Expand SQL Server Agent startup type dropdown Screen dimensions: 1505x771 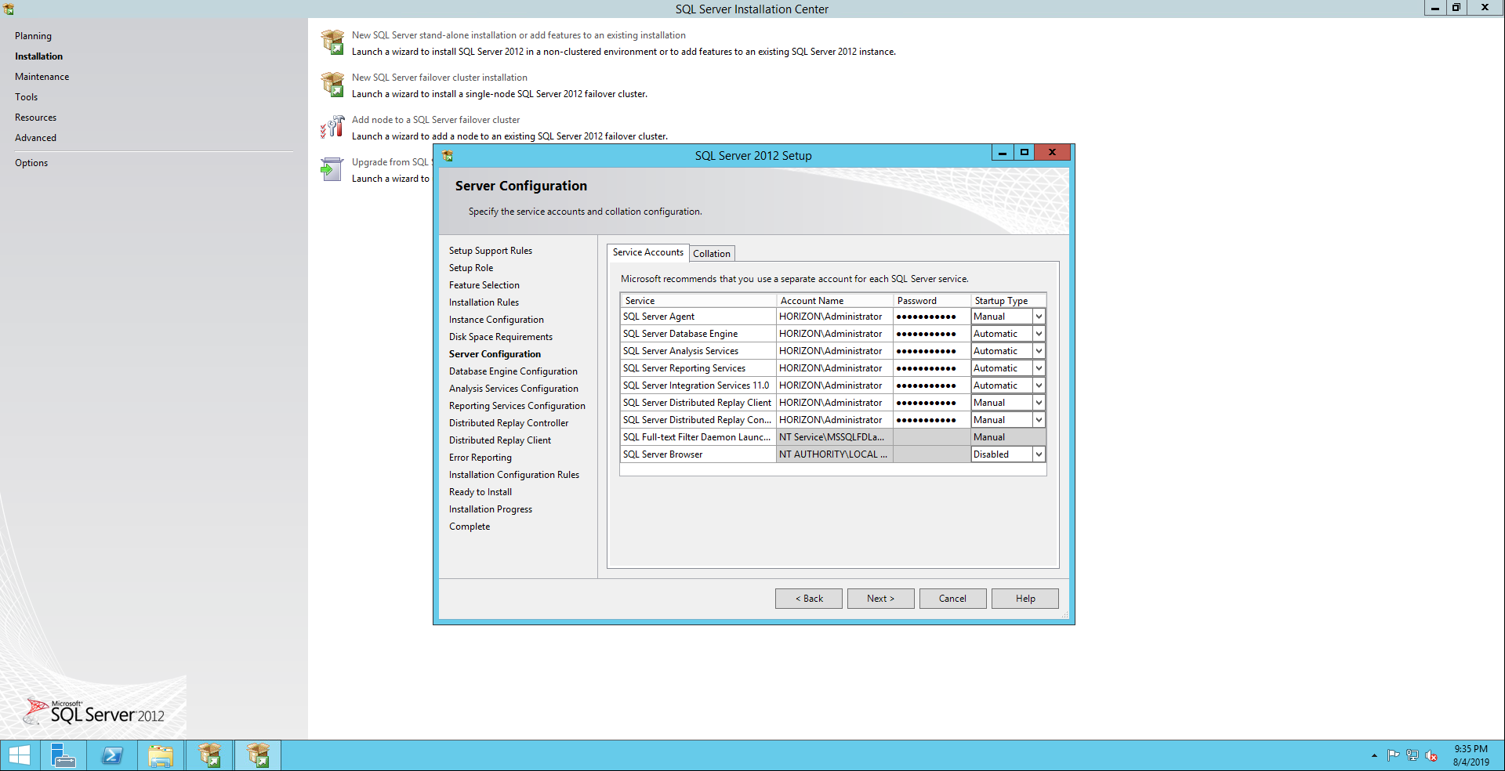1039,317
